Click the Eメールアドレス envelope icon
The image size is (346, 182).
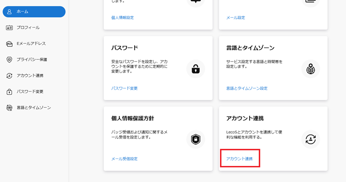[9, 44]
